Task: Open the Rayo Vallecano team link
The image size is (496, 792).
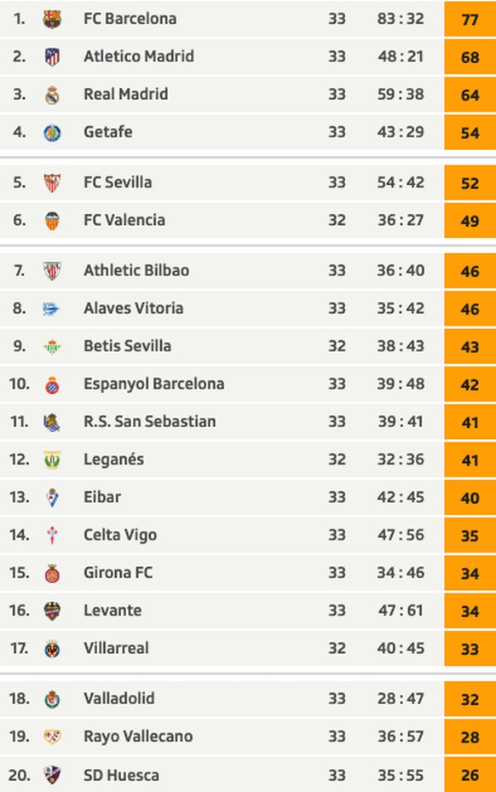Action: pos(138,737)
